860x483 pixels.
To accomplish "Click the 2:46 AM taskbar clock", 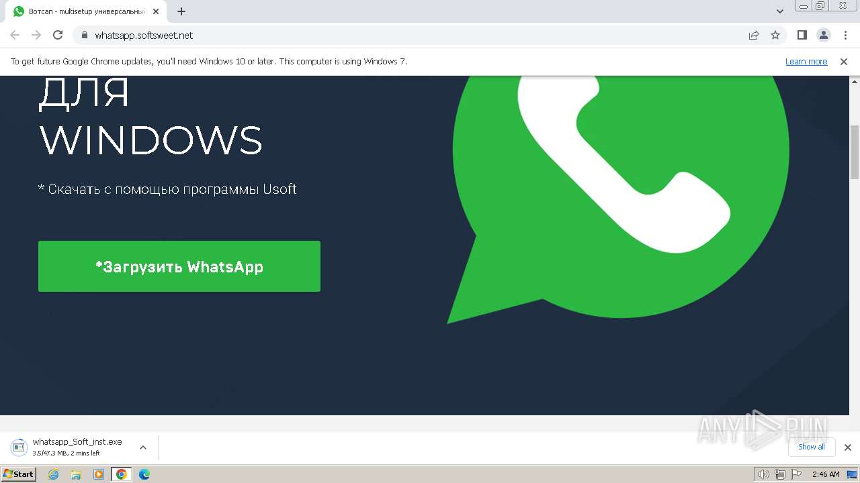I will (x=826, y=474).
